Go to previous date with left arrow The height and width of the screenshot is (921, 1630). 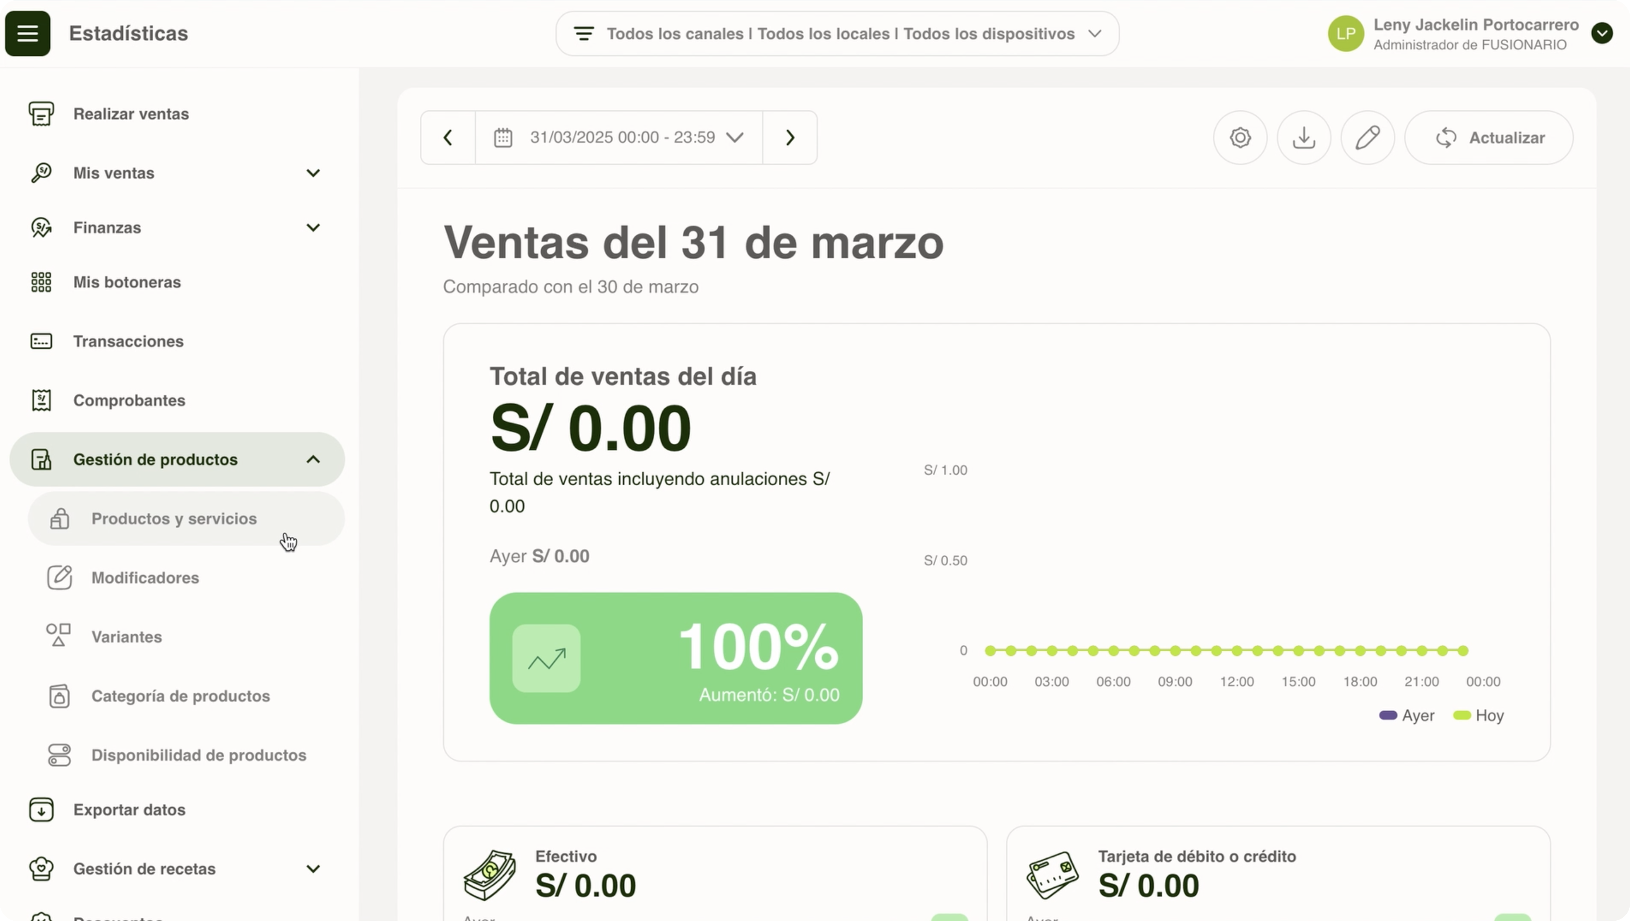pyautogui.click(x=448, y=138)
